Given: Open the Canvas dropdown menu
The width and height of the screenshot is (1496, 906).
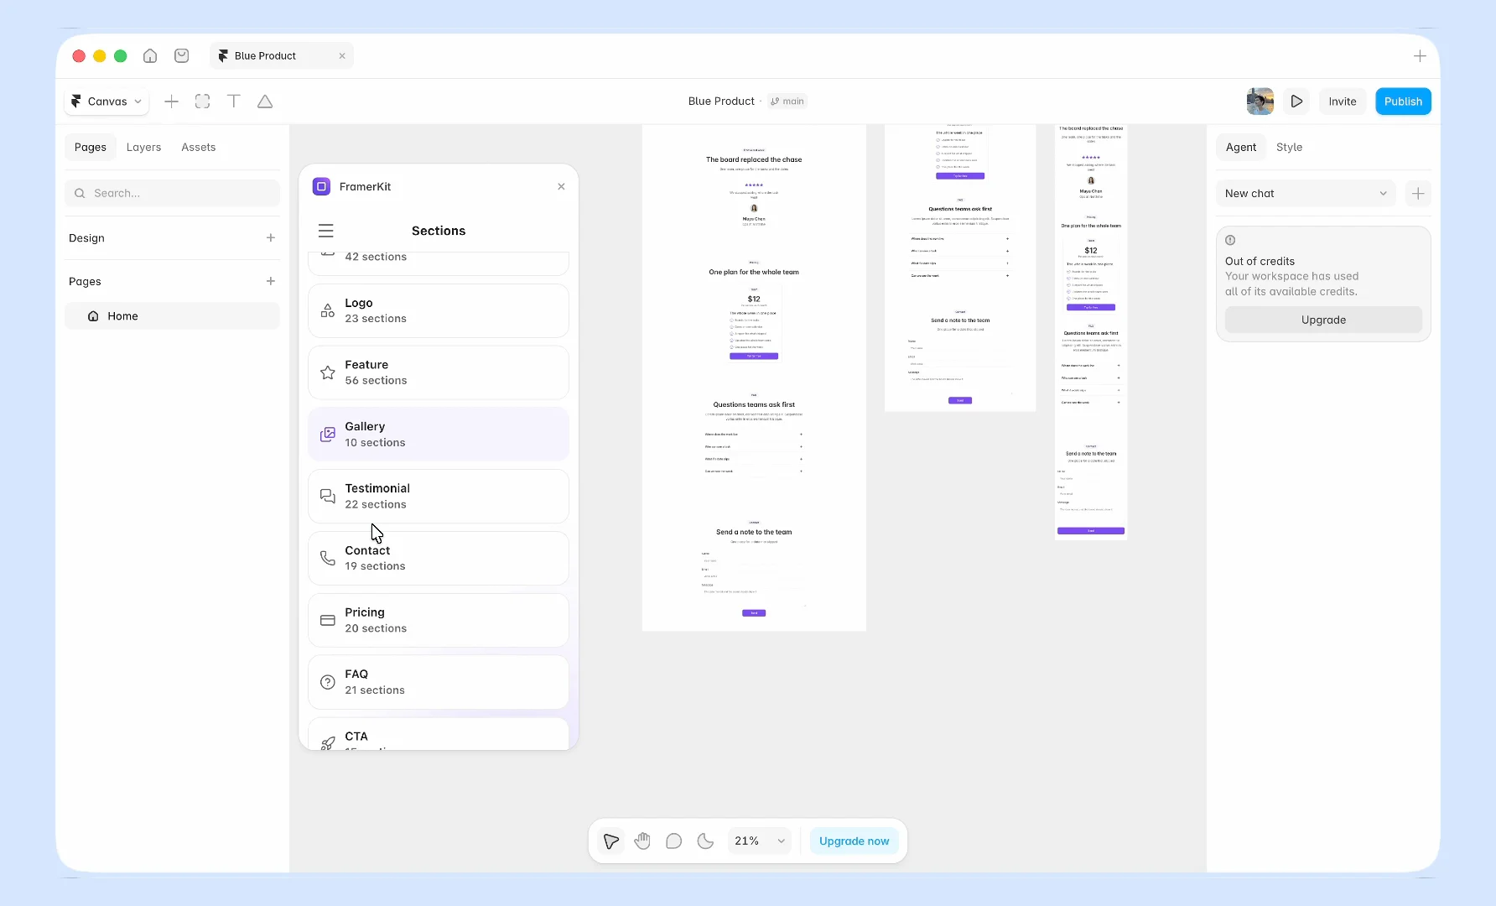Looking at the screenshot, I should click(107, 102).
